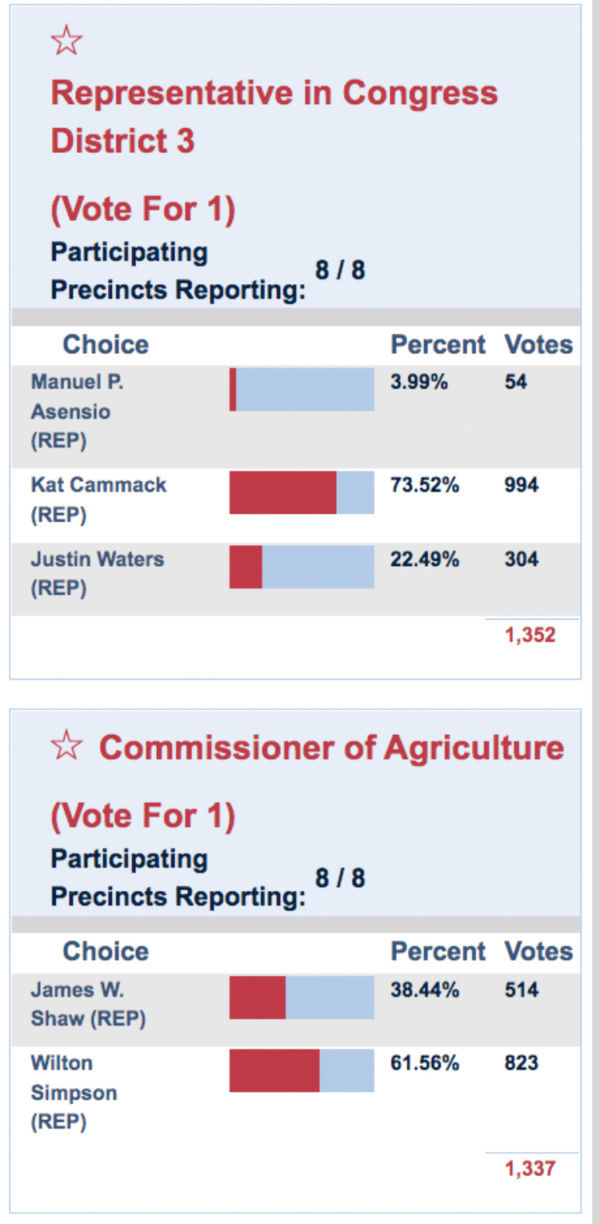Click the star icon beside Commissioner of Agriculture
The height and width of the screenshot is (1224, 600).
(x=66, y=747)
